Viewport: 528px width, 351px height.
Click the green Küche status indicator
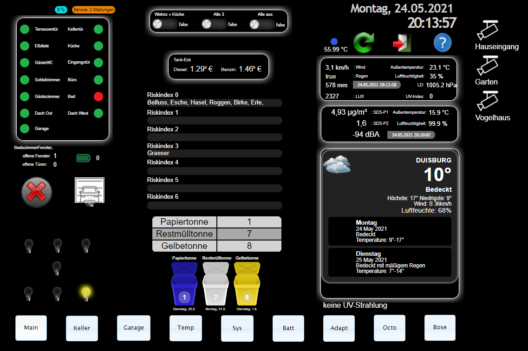(98, 46)
